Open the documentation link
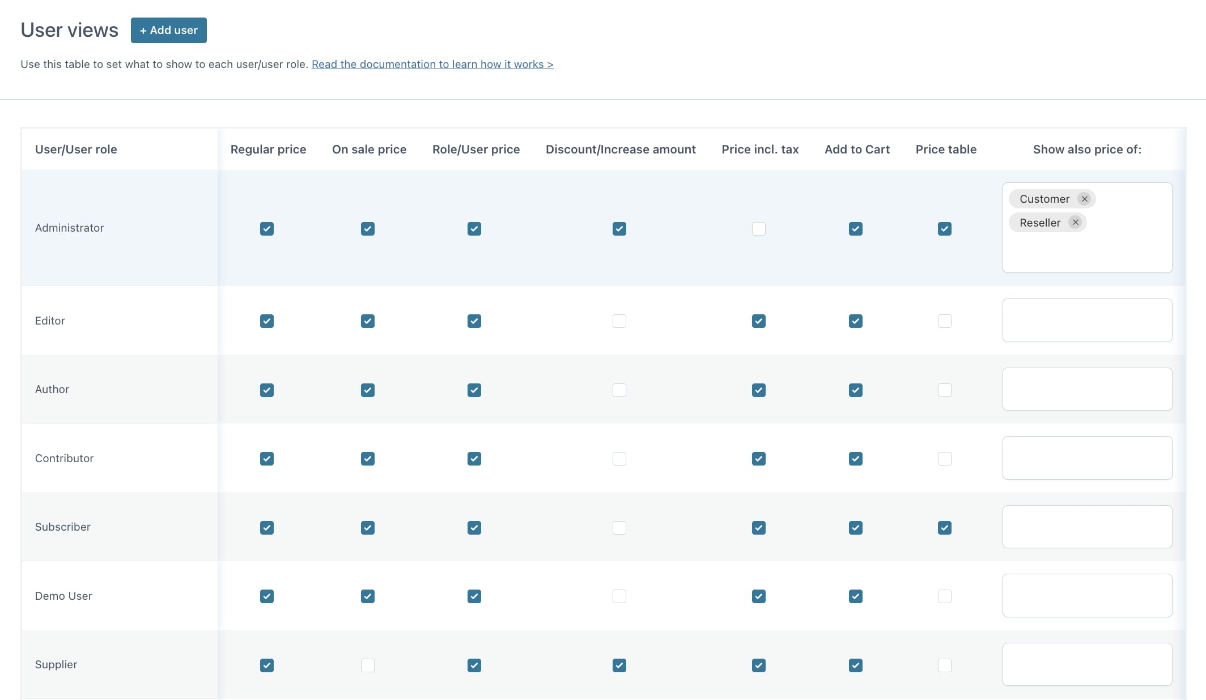 point(432,64)
